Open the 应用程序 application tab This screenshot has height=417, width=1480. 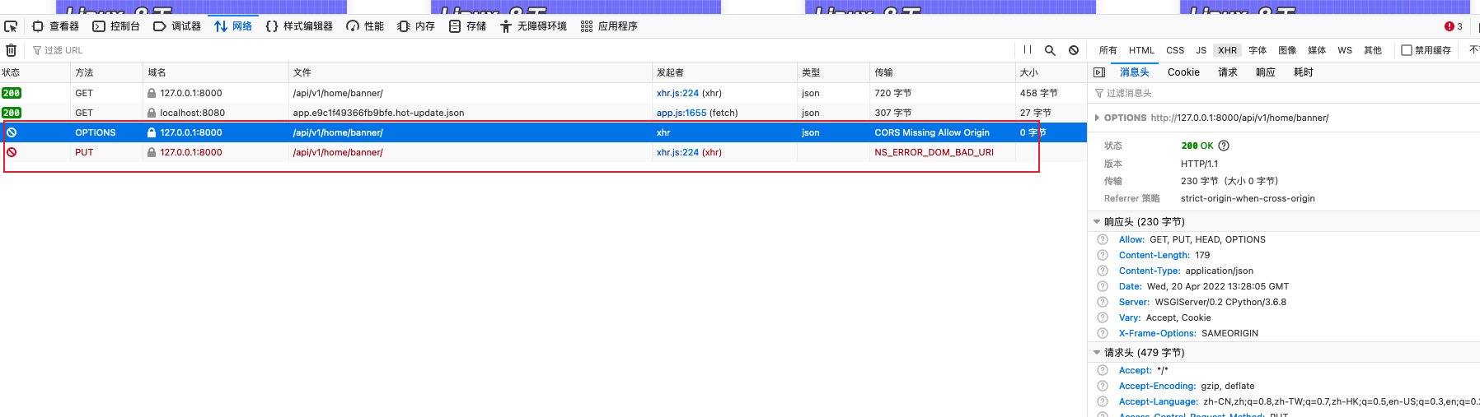click(609, 26)
